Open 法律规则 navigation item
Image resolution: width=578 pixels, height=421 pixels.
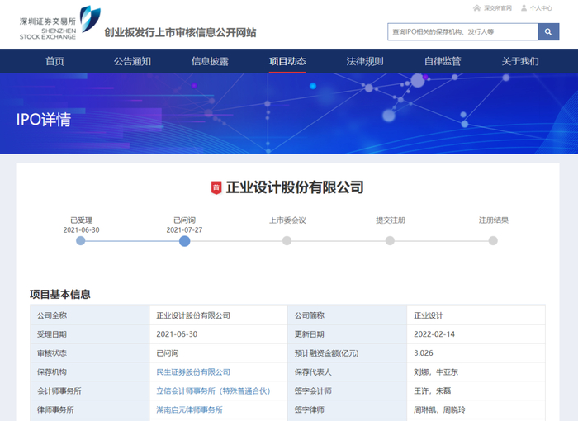pyautogui.click(x=365, y=61)
